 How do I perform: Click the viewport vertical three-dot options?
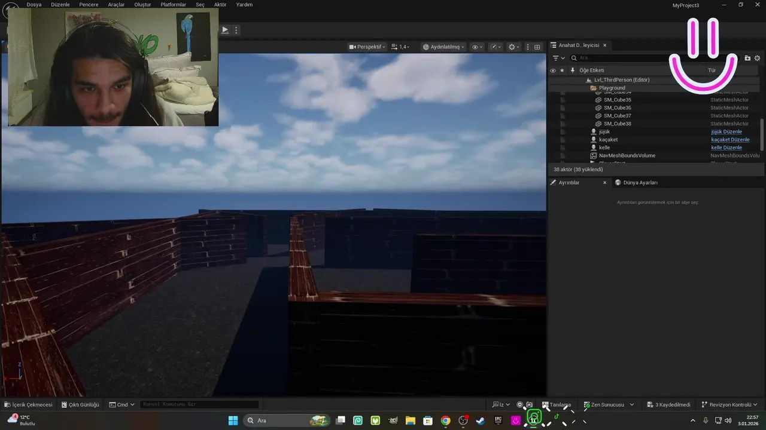[527, 47]
